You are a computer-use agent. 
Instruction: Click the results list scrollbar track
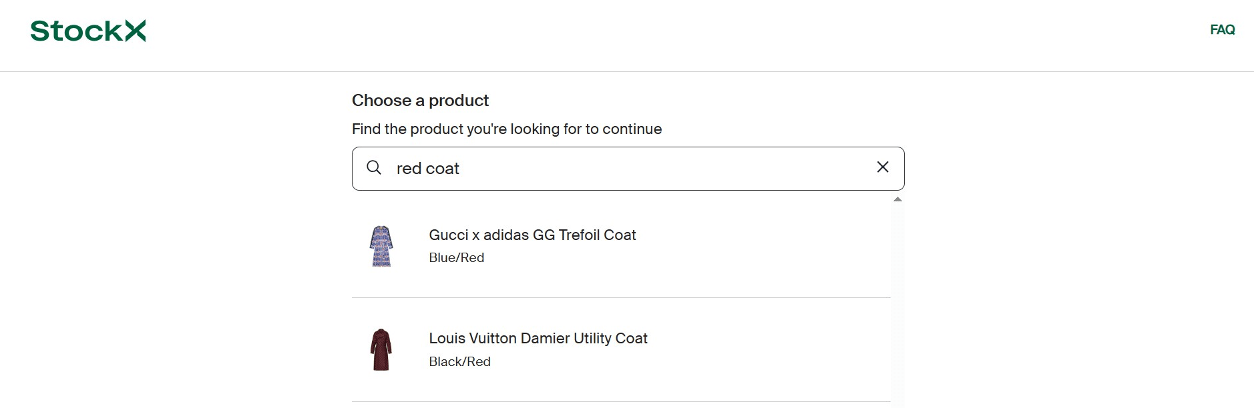pyautogui.click(x=897, y=300)
